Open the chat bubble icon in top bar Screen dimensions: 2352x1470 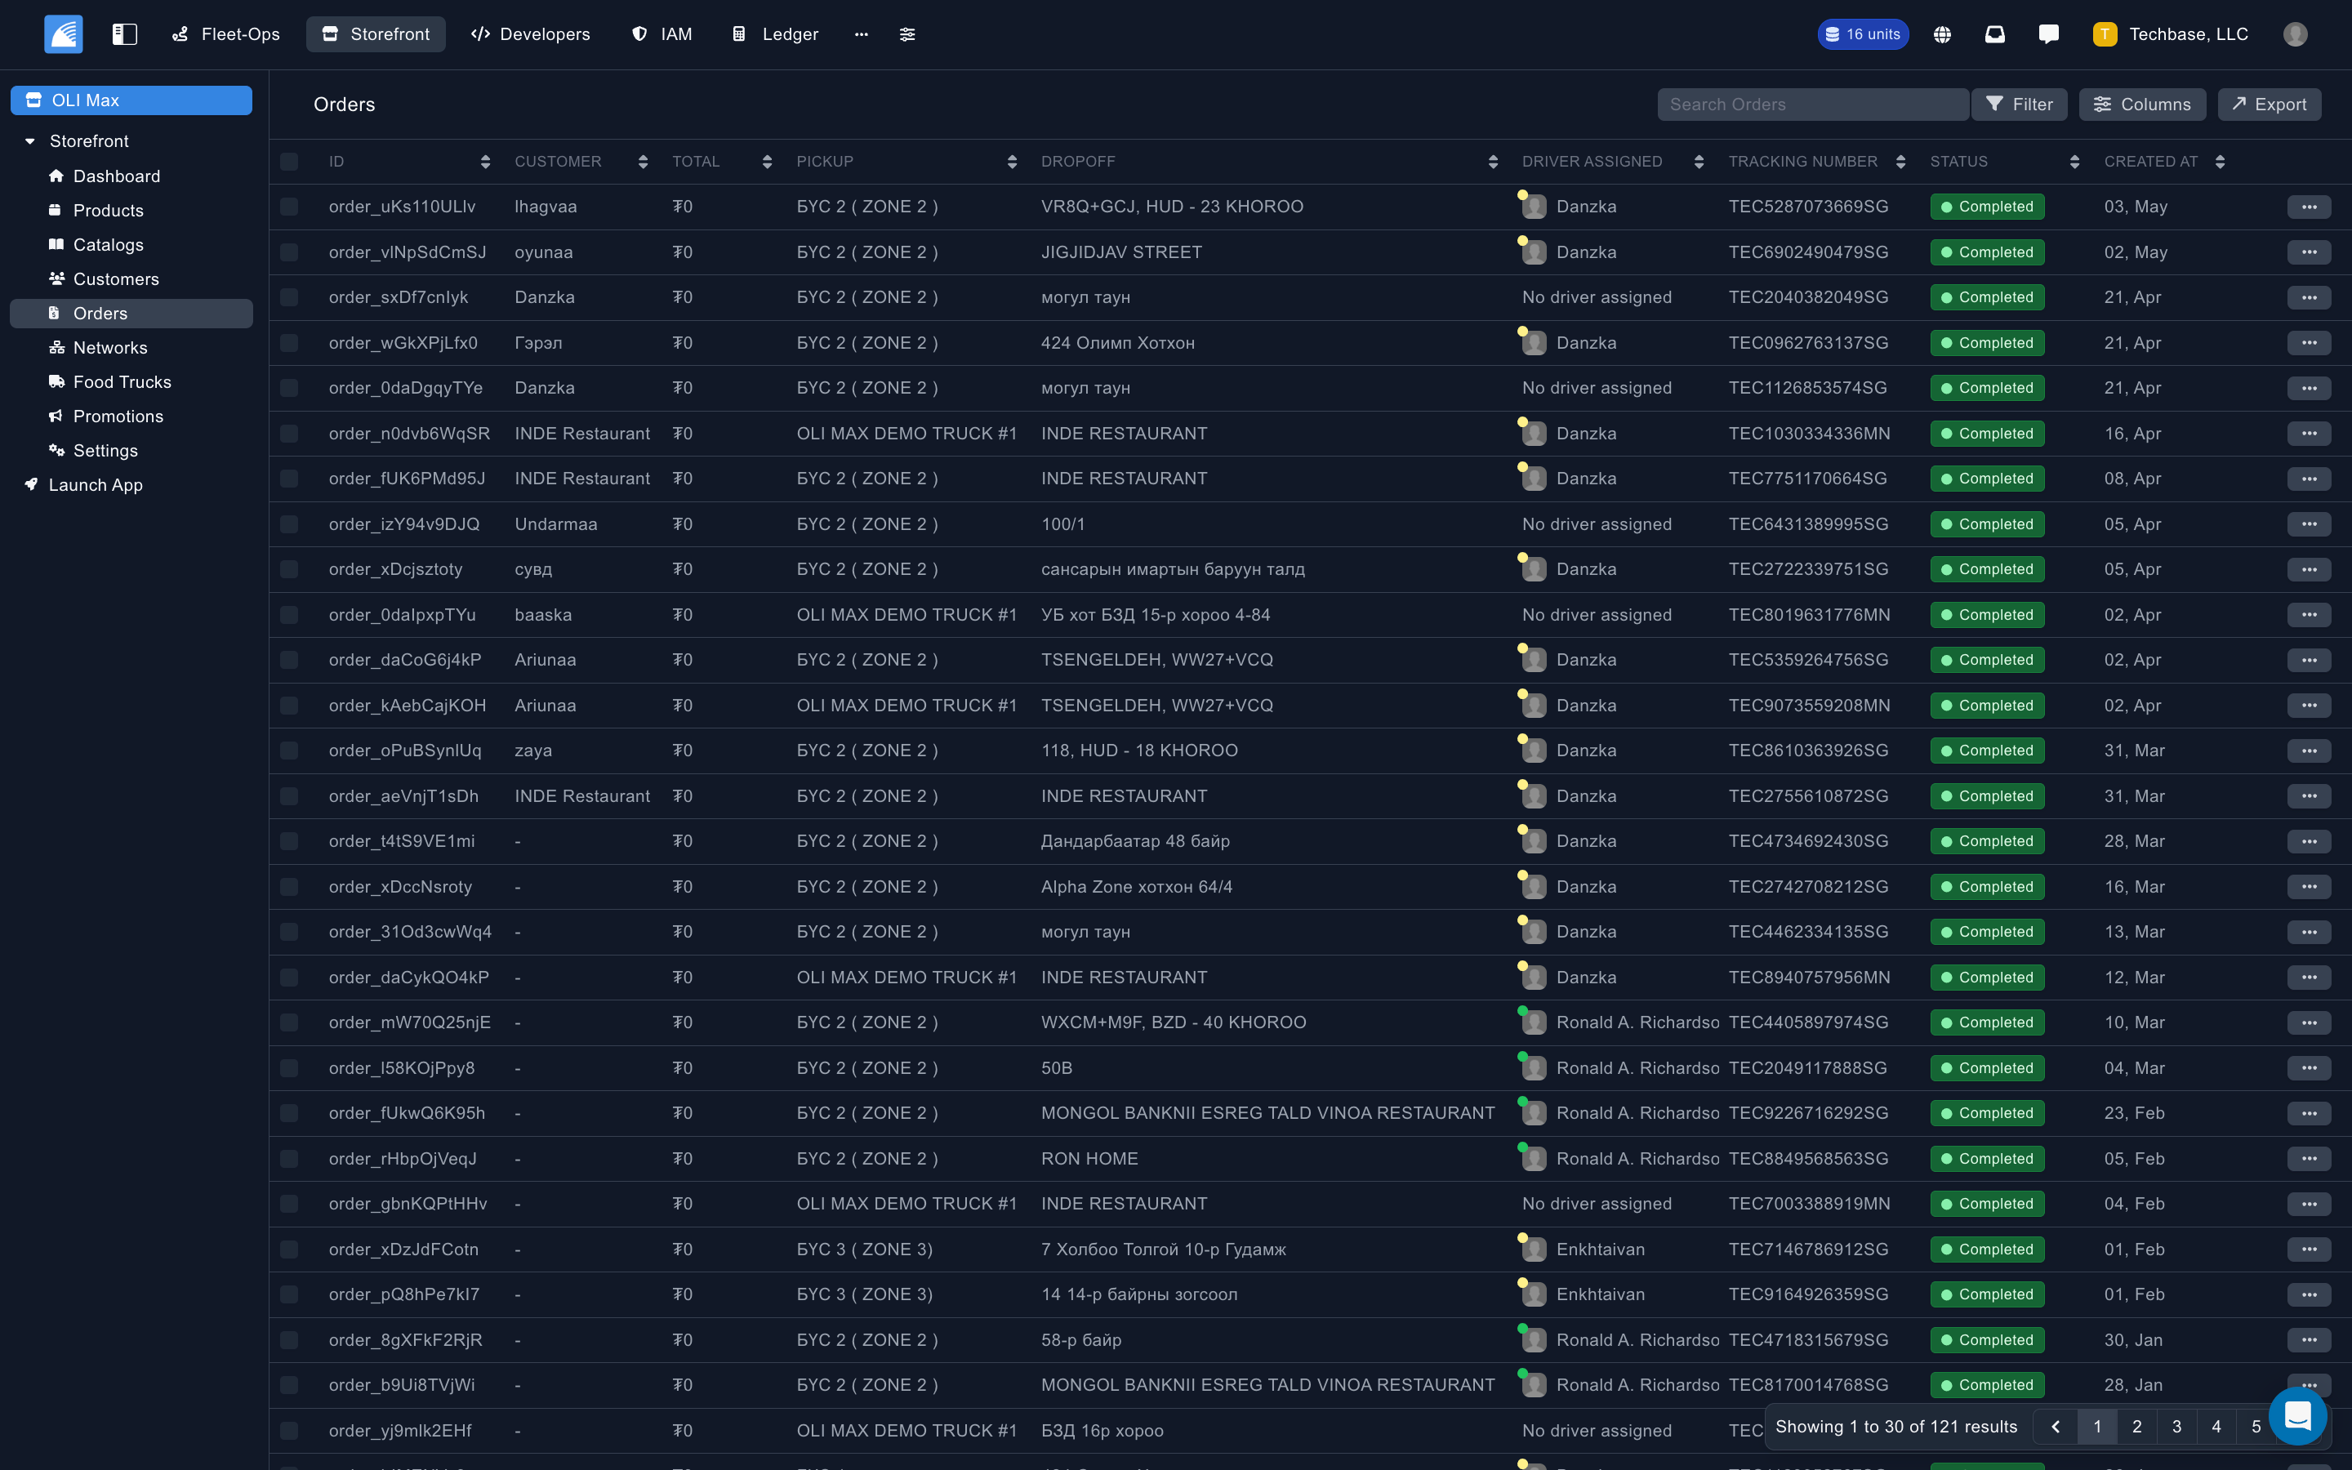click(x=2048, y=34)
